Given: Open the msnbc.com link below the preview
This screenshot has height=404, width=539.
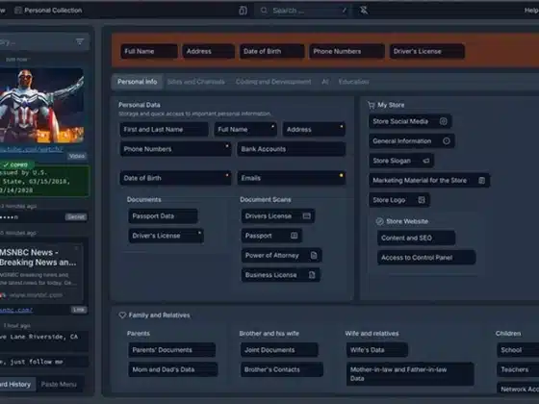Looking at the screenshot, I should click(x=16, y=310).
